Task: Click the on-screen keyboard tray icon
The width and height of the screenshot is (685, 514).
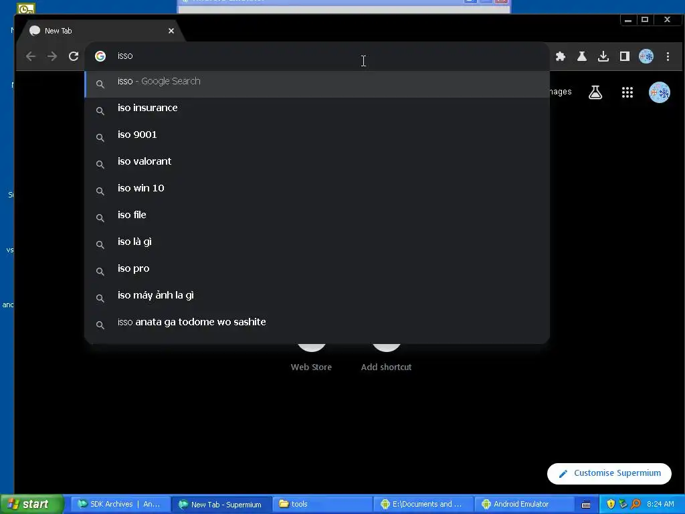Action: pyautogui.click(x=586, y=505)
